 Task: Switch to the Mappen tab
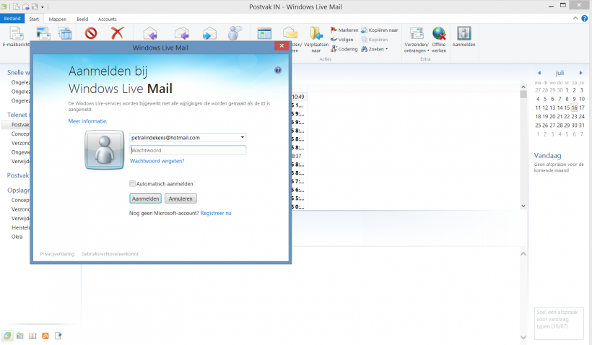click(57, 19)
